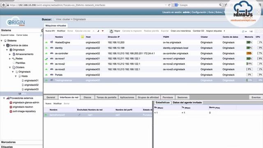Click the Eventos button
The height and width of the screenshot is (148, 263).
tap(256, 97)
